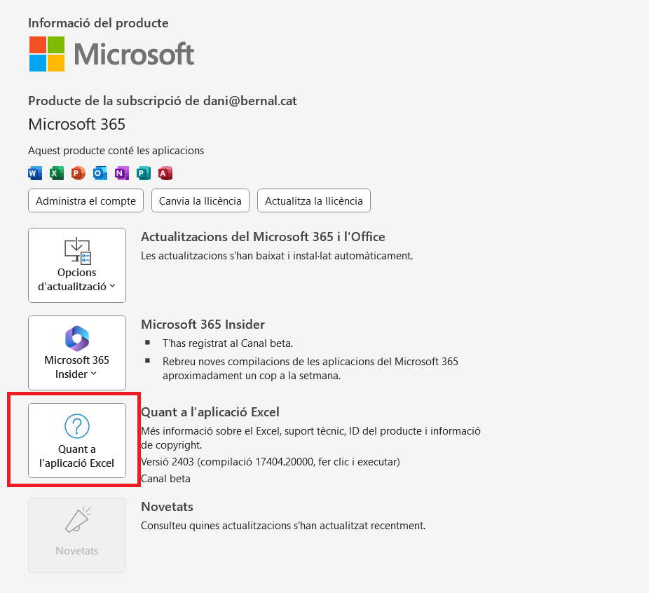Click the OneNote app icon
Viewport: 649px width, 593px height.
tap(122, 173)
